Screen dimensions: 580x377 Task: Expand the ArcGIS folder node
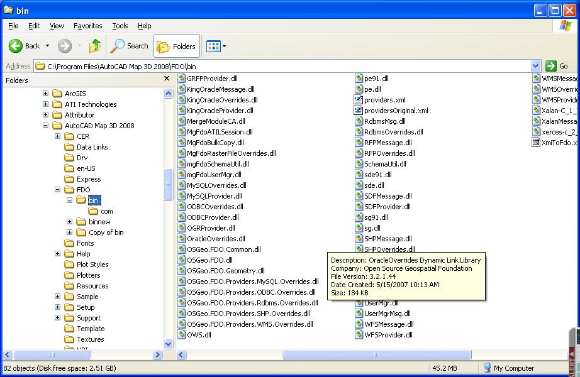45,94
